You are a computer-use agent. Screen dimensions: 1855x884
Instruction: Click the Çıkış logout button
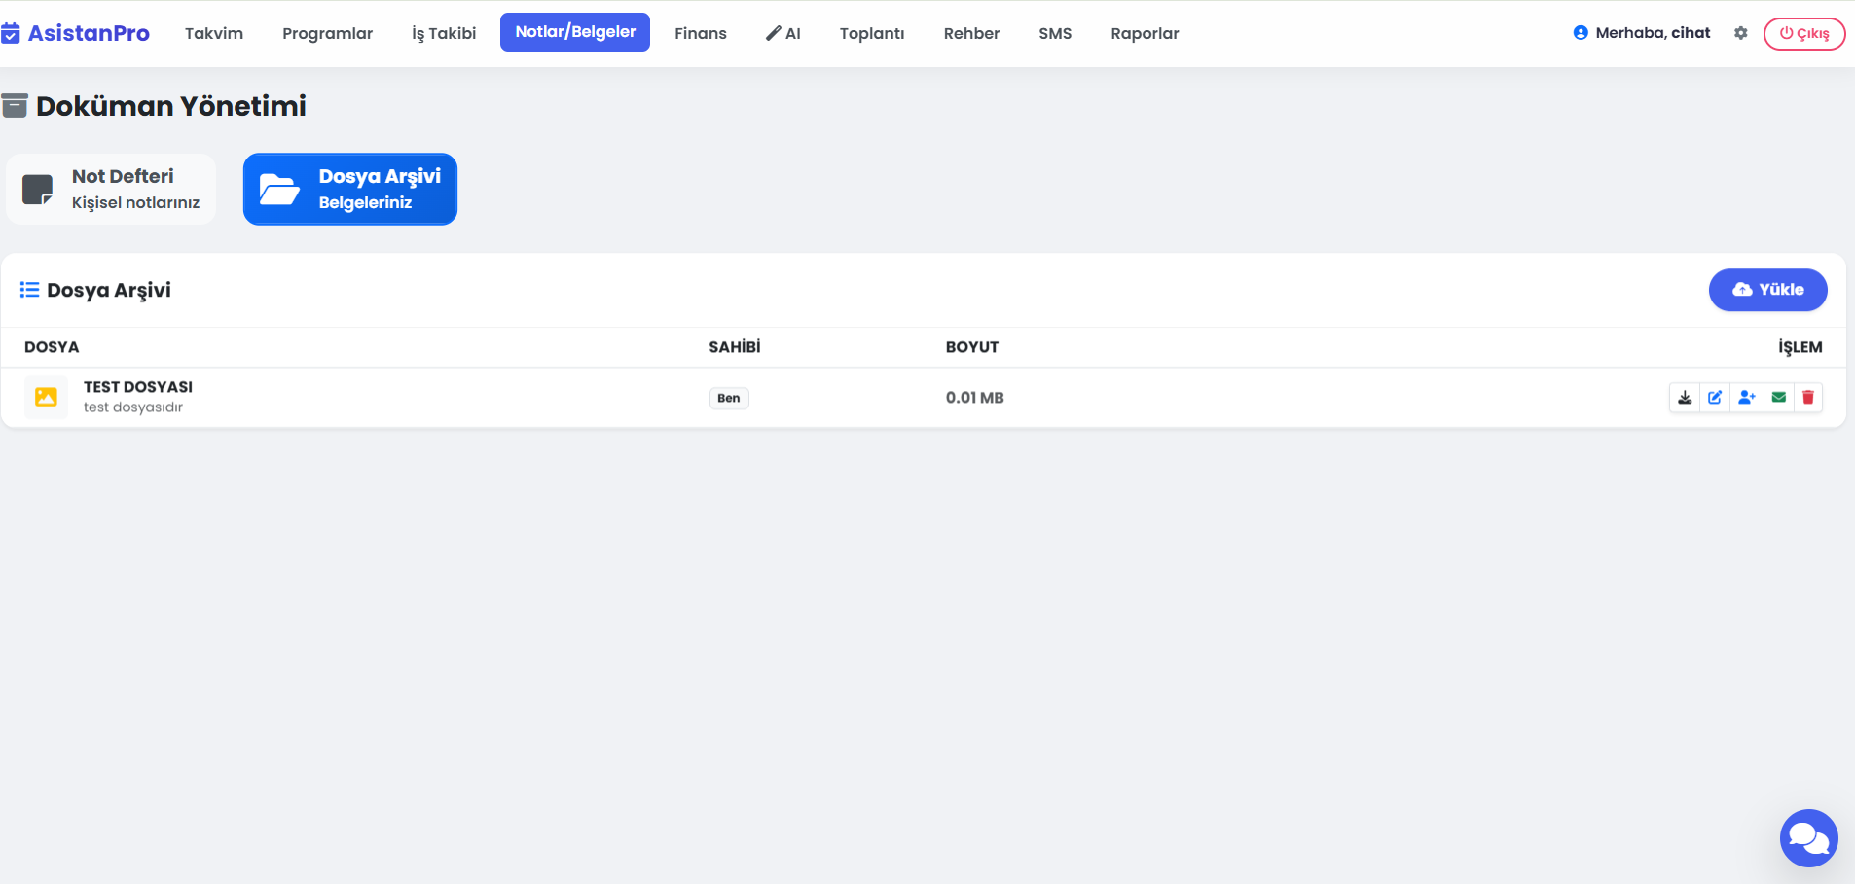point(1803,33)
